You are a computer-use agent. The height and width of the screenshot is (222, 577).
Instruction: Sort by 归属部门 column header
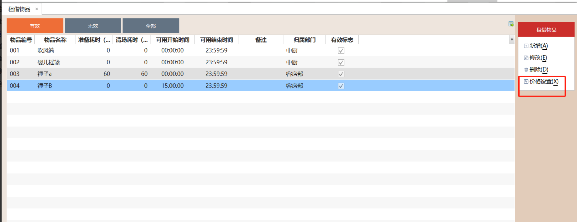(304, 40)
